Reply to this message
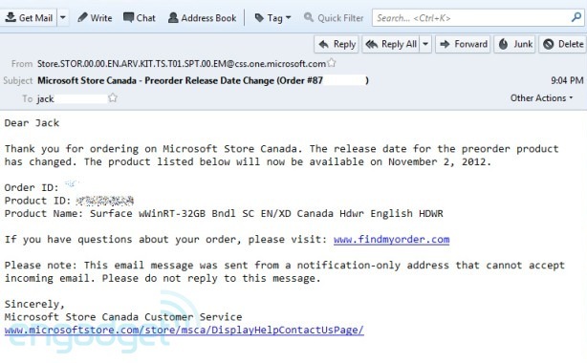The image size is (587, 363). pos(337,44)
